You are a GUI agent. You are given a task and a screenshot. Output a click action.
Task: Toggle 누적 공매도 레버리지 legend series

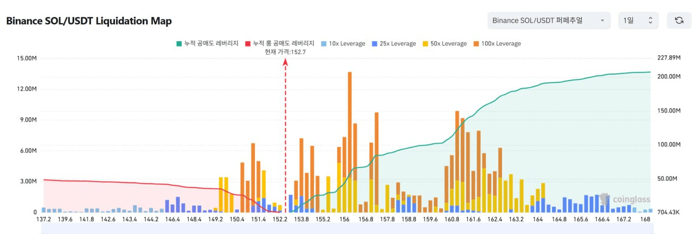click(208, 43)
